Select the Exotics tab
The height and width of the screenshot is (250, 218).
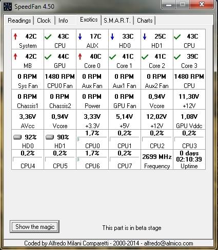coord(89,20)
